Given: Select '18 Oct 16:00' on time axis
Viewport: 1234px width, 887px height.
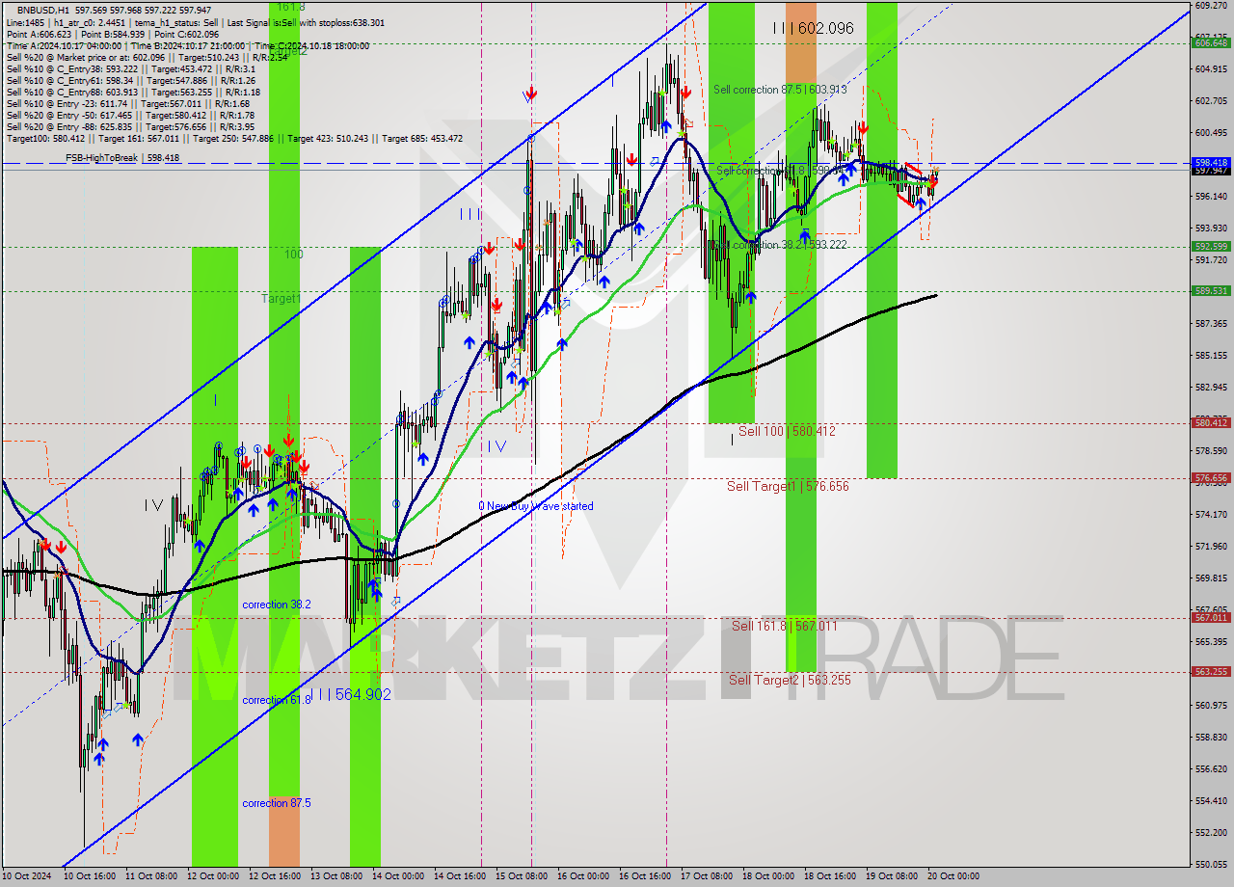Looking at the screenshot, I should coord(829,876).
